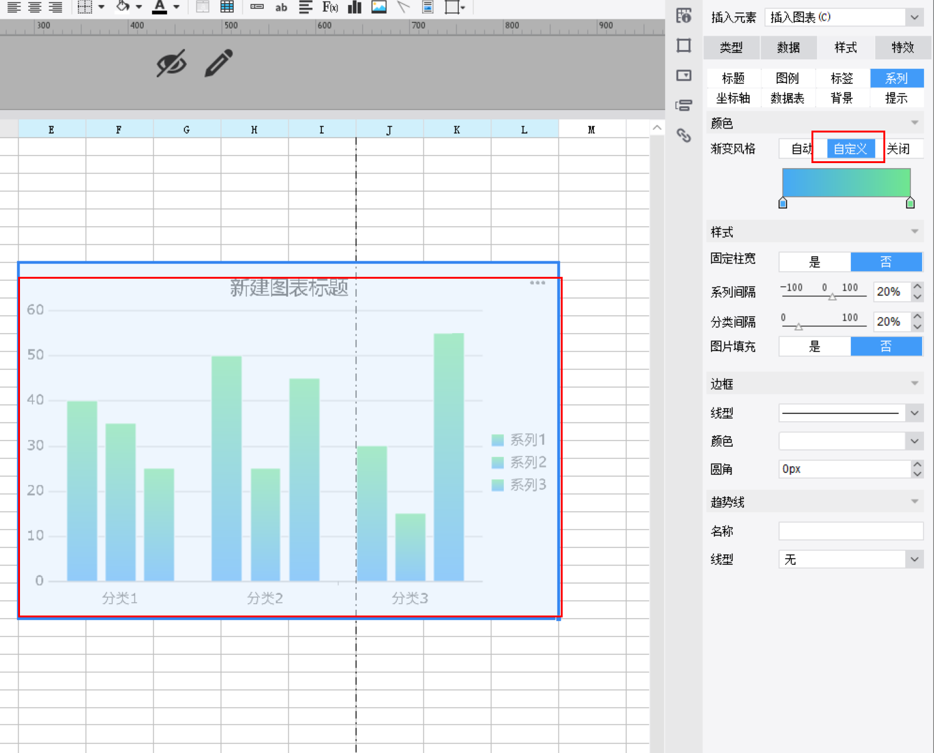Screen dimensions: 934x753
Task: Open cell attributes panel icon in sidebar
Action: [x=684, y=16]
